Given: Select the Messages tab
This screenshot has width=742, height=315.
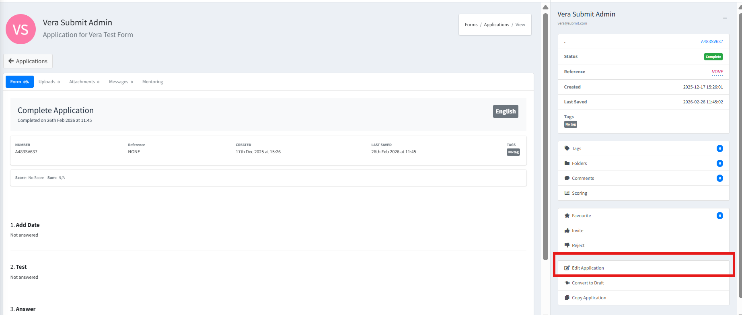Looking at the screenshot, I should click(121, 82).
